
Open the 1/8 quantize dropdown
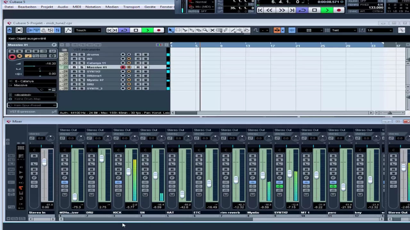pyautogui.click(x=380, y=30)
